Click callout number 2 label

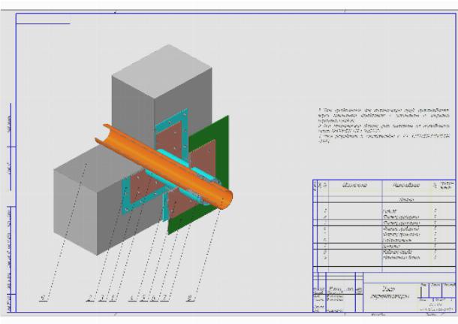[x=89, y=298]
